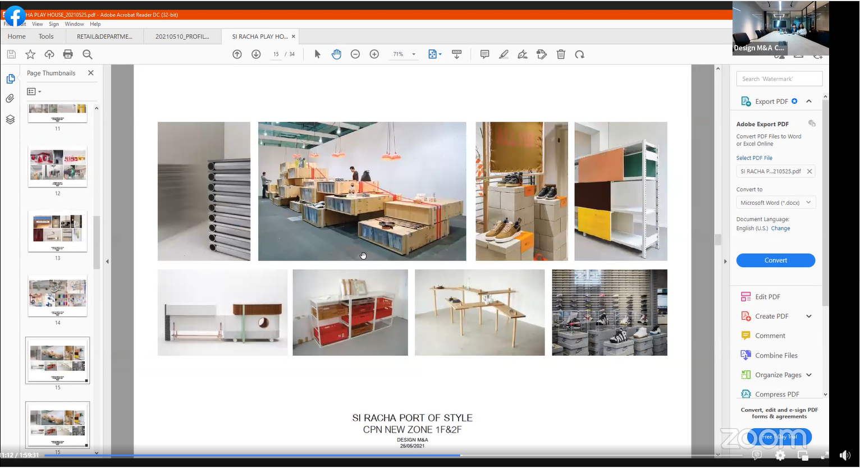
Task: Click the Zoom Out minus icon
Action: coord(355,54)
